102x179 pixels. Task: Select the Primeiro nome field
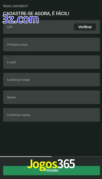[52, 44]
